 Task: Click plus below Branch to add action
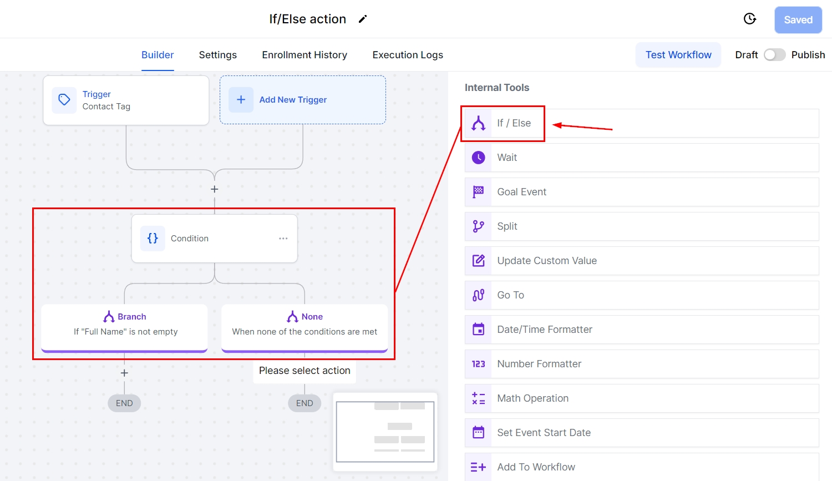(x=124, y=373)
